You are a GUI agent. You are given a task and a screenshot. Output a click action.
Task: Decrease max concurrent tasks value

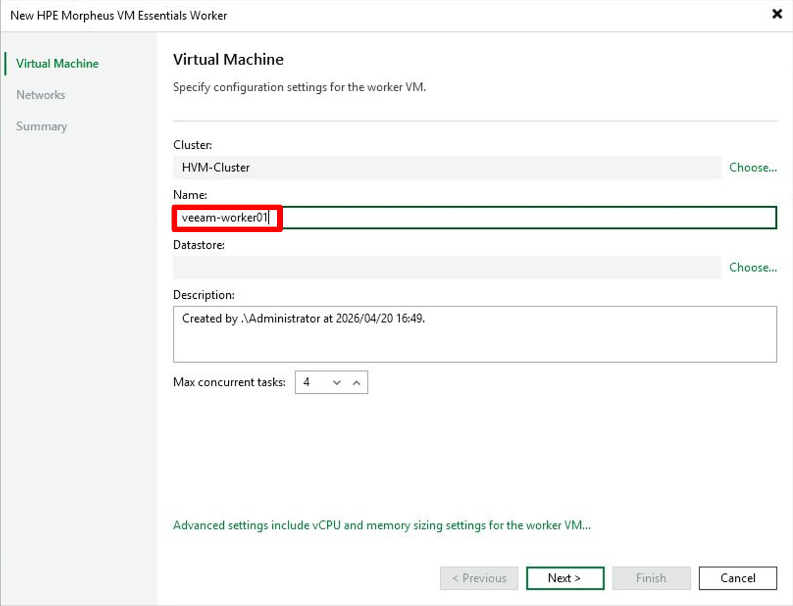click(x=337, y=382)
